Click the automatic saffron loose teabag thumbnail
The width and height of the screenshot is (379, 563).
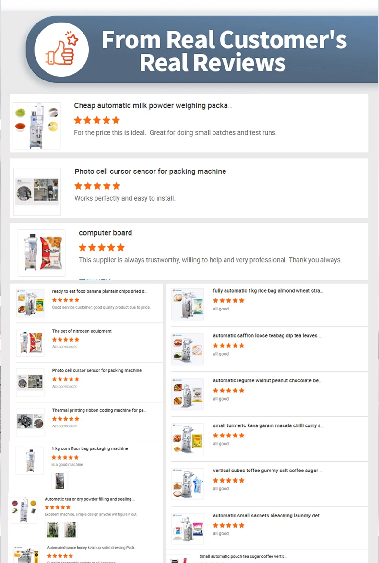click(188, 349)
